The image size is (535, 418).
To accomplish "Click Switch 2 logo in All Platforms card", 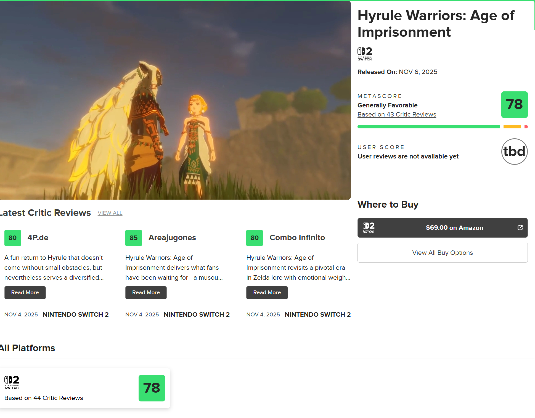I will (x=12, y=382).
